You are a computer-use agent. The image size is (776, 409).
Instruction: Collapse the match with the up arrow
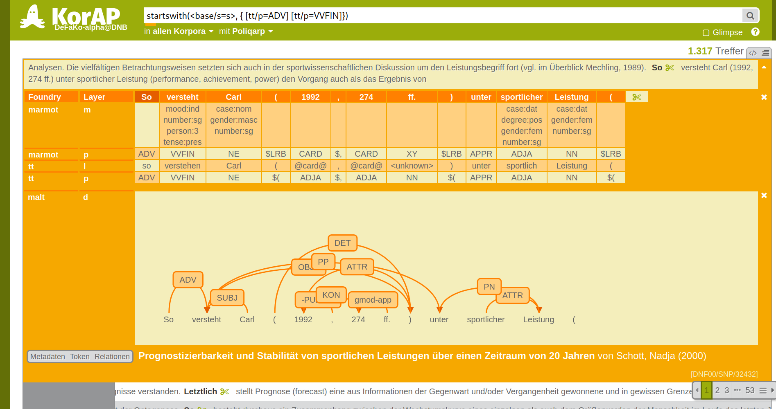pyautogui.click(x=764, y=67)
